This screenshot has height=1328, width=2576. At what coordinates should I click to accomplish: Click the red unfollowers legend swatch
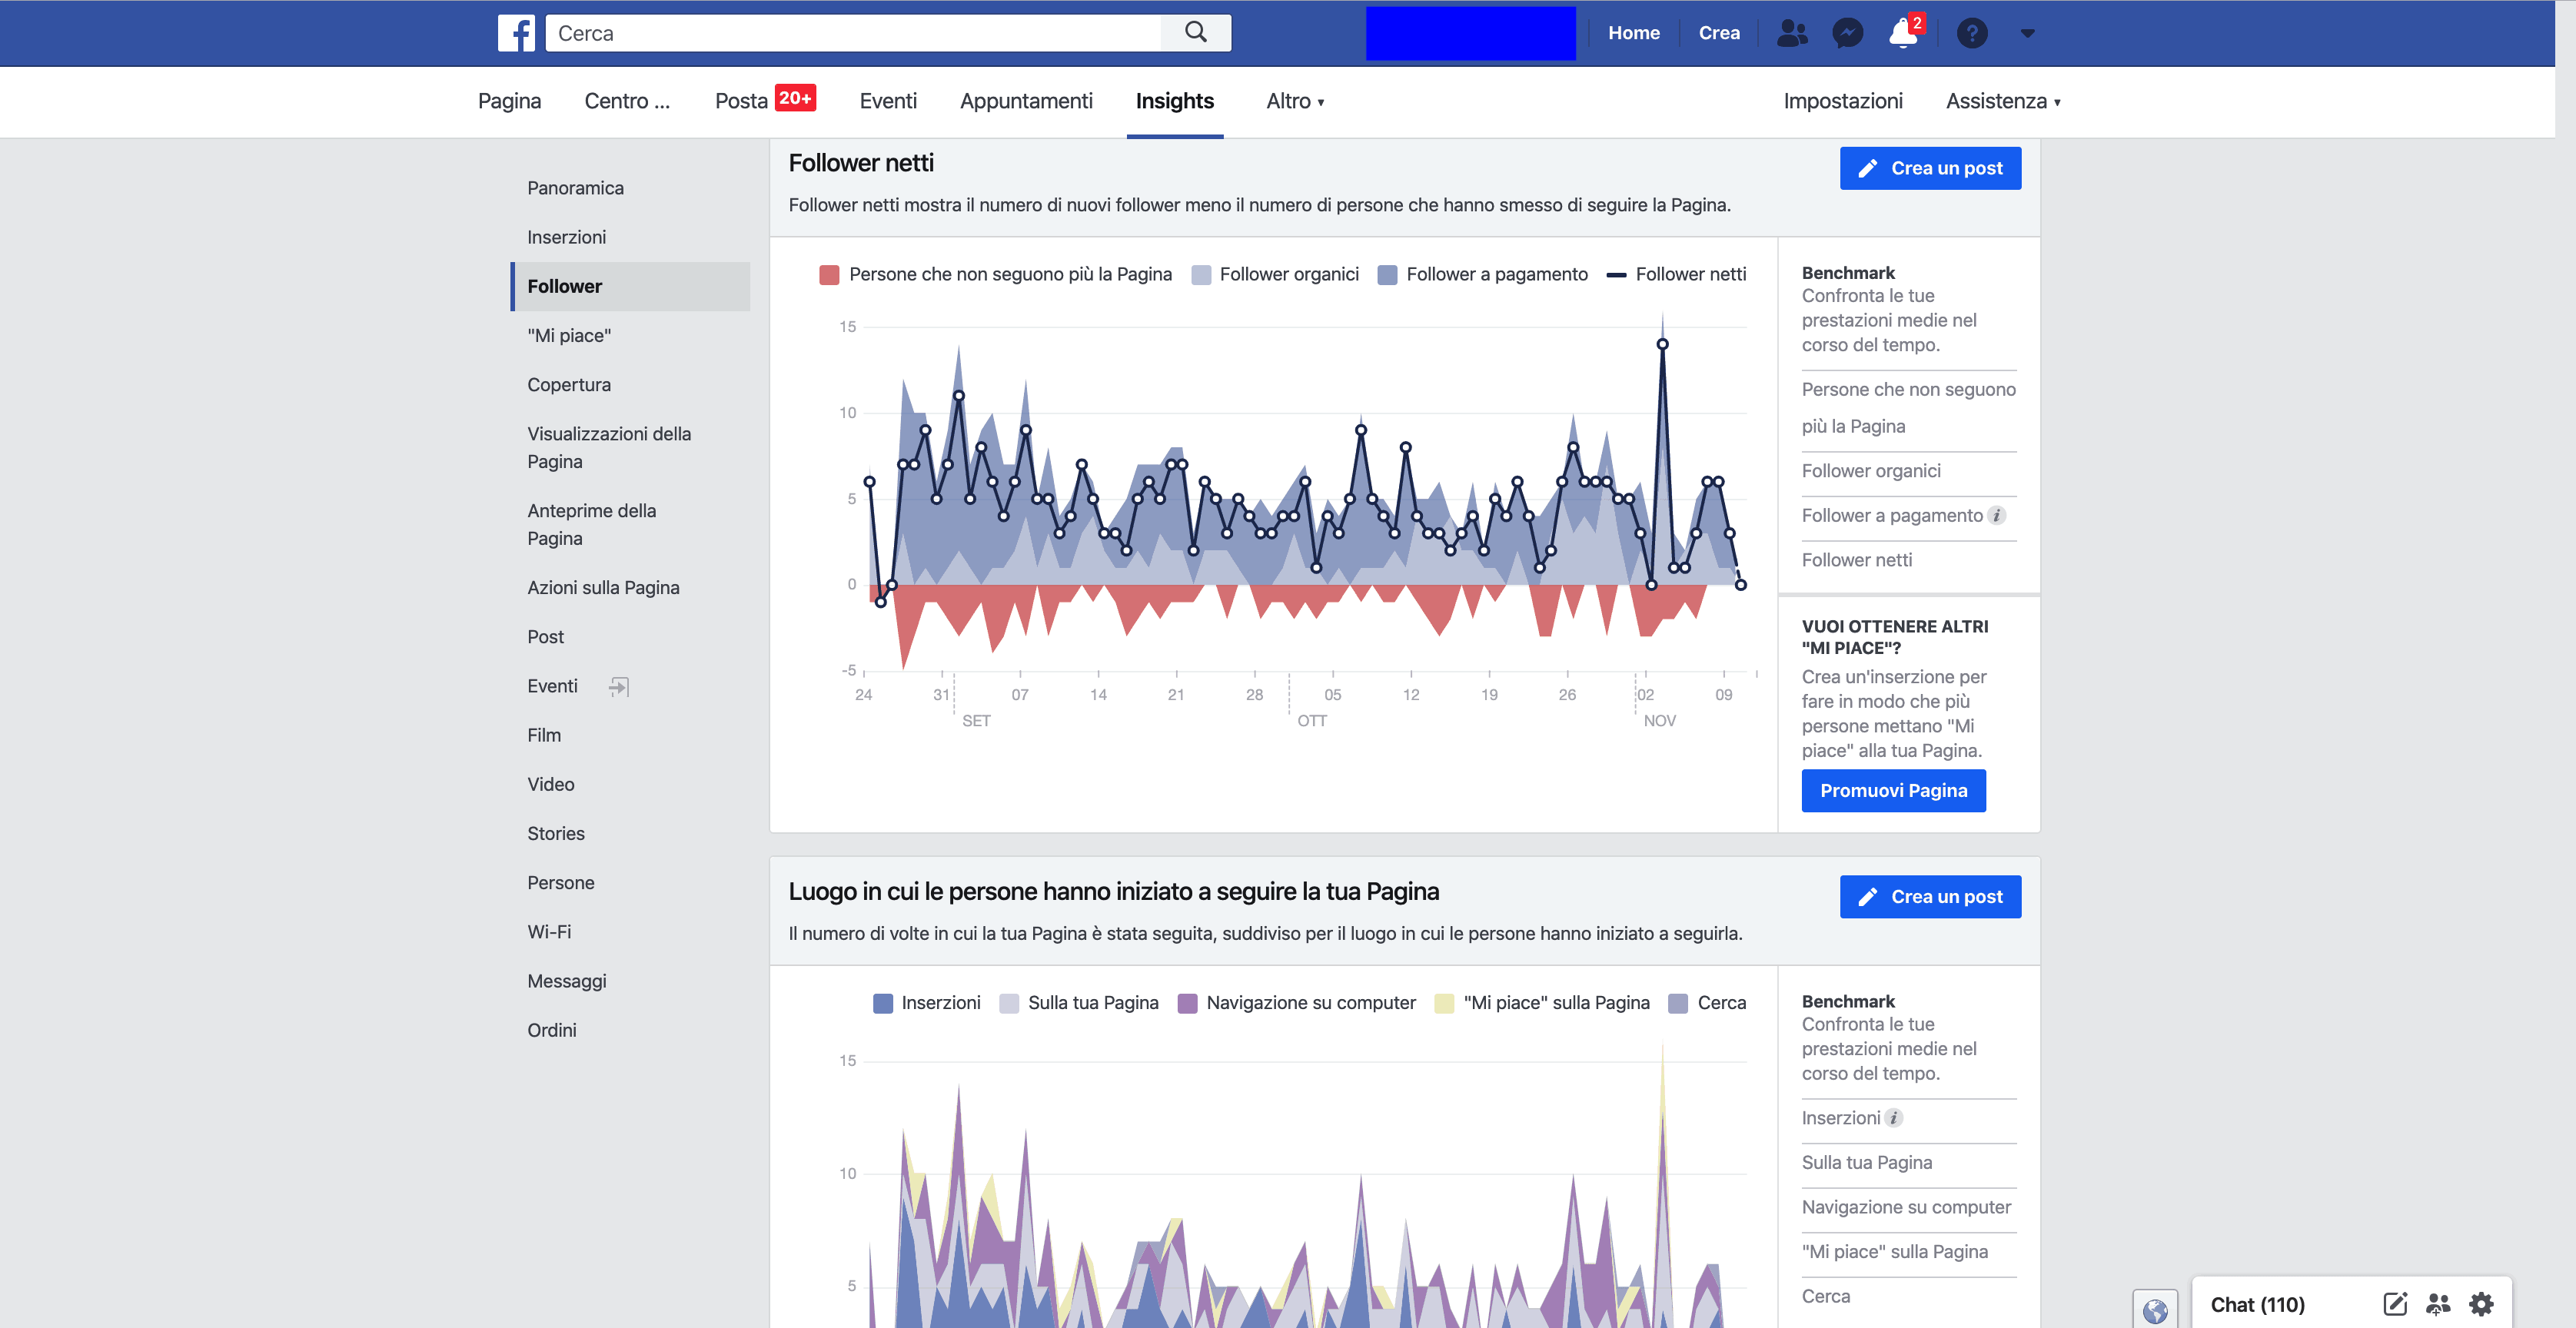coord(828,274)
